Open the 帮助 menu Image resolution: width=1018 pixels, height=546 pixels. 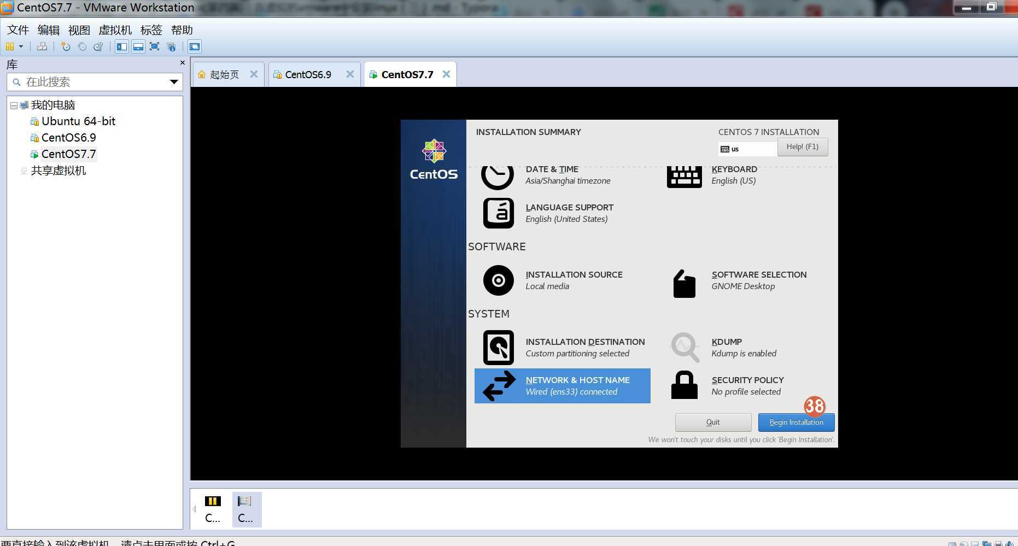(x=182, y=30)
